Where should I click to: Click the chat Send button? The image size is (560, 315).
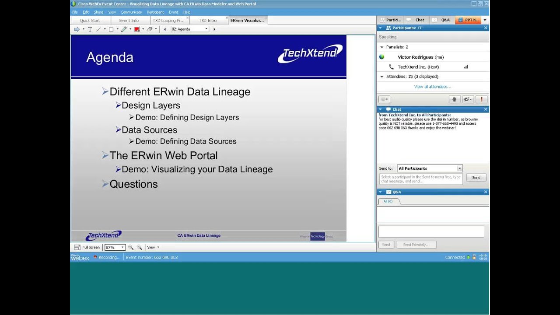click(x=476, y=178)
